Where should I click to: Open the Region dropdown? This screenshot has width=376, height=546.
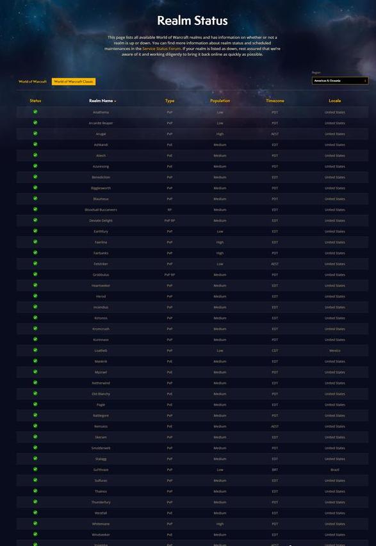[x=340, y=81]
